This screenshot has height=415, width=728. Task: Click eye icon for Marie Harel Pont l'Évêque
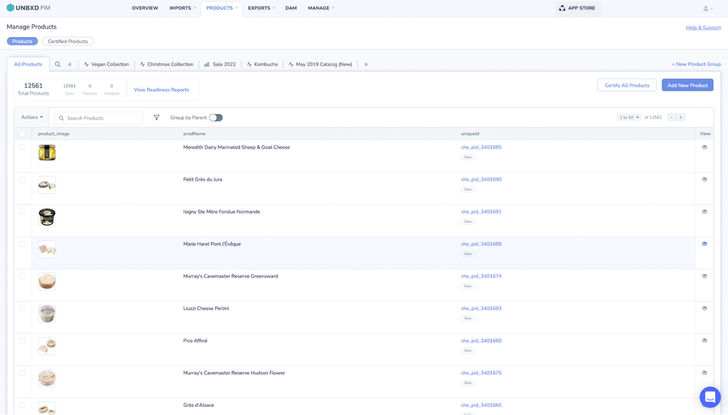point(704,244)
